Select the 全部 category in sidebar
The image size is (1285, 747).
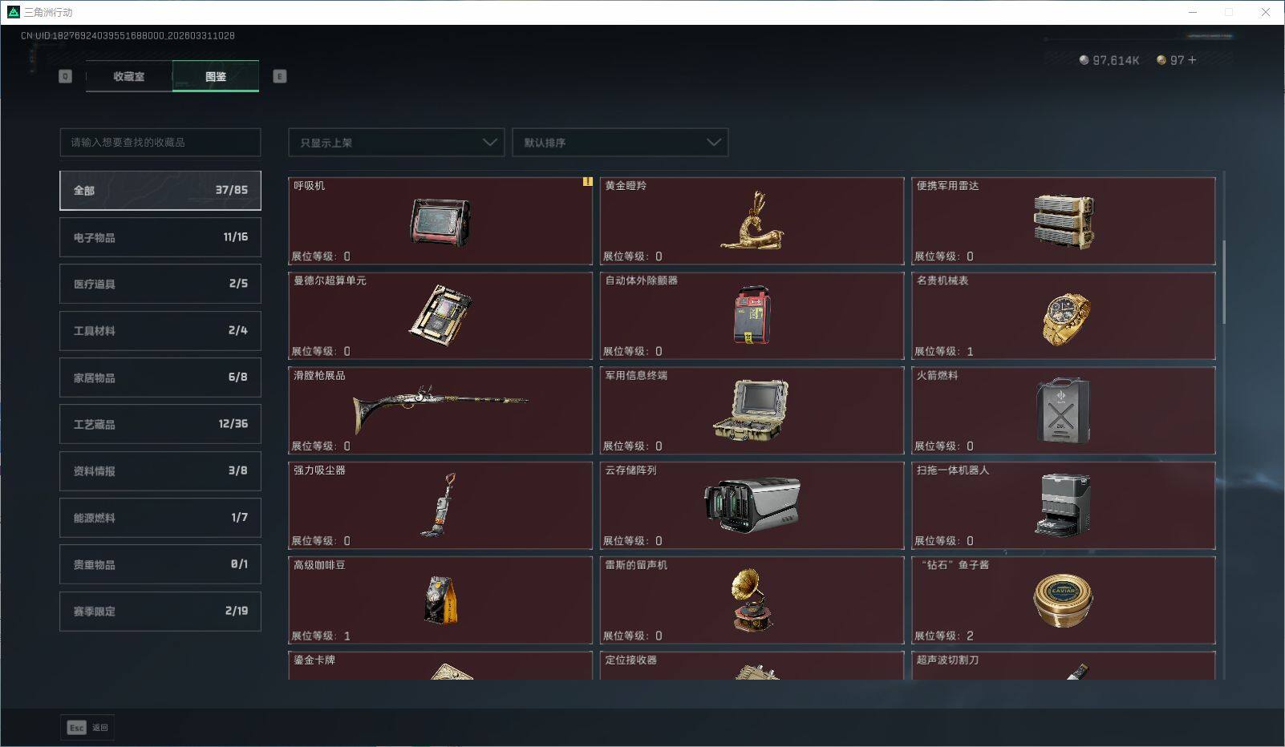tap(160, 190)
